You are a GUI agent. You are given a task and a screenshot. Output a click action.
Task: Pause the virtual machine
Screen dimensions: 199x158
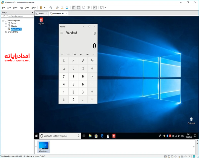click(x=41, y=8)
